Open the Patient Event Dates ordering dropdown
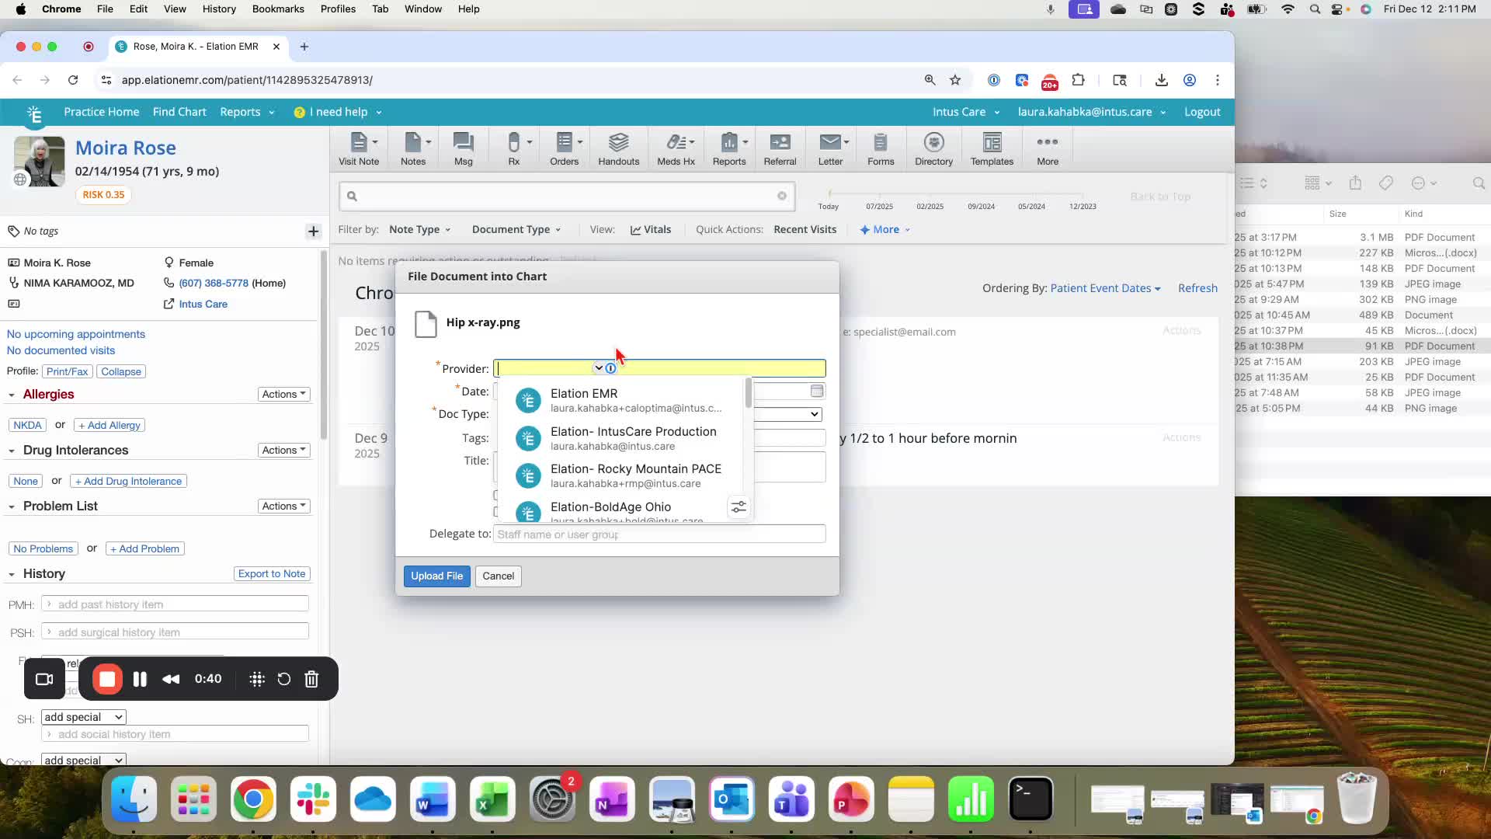This screenshot has height=839, width=1491. [1105, 288]
